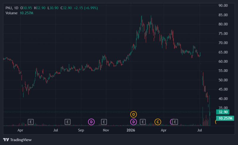Image resolution: width=238 pixels, height=145 pixels.
Task: Click the 80.00 price axis label
Action: tap(223, 24)
